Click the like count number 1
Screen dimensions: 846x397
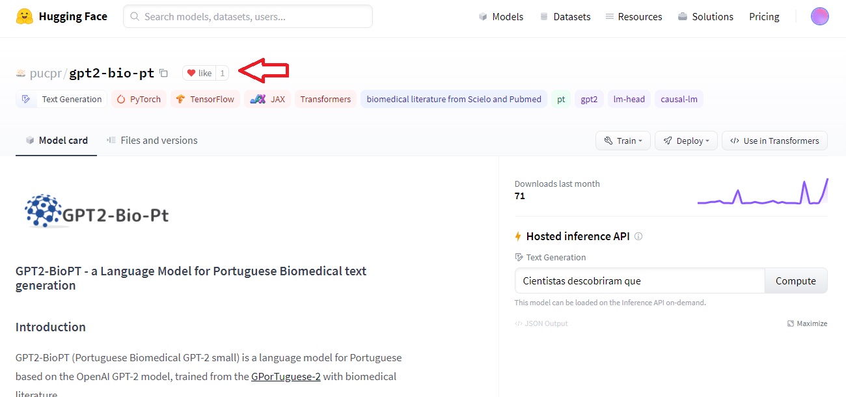coord(222,73)
